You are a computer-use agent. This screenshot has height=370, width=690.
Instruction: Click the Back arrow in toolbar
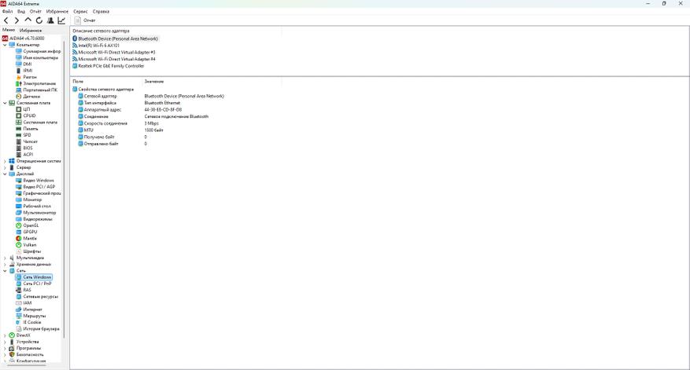click(x=6, y=20)
